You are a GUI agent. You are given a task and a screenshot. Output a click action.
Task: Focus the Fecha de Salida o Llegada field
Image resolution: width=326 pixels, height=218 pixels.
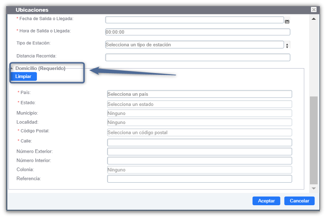tap(194, 20)
